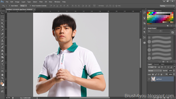This screenshot has height=99, width=176.
Task: Change screen mode icon in toolbar
Action: tap(2, 91)
